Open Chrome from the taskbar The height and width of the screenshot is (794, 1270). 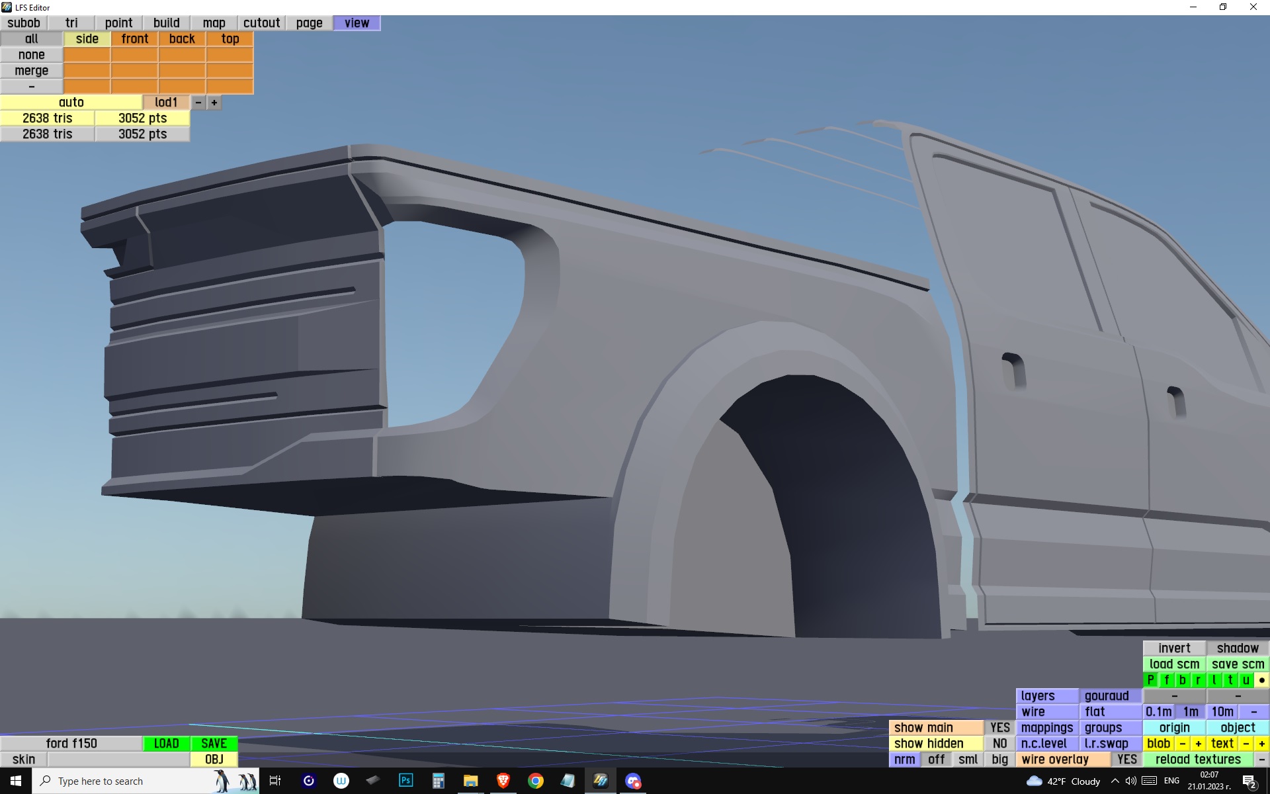click(535, 781)
